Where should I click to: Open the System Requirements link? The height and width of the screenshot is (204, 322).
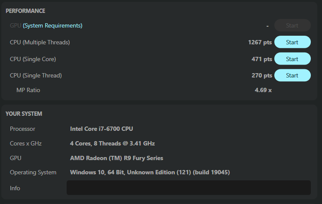[52, 25]
